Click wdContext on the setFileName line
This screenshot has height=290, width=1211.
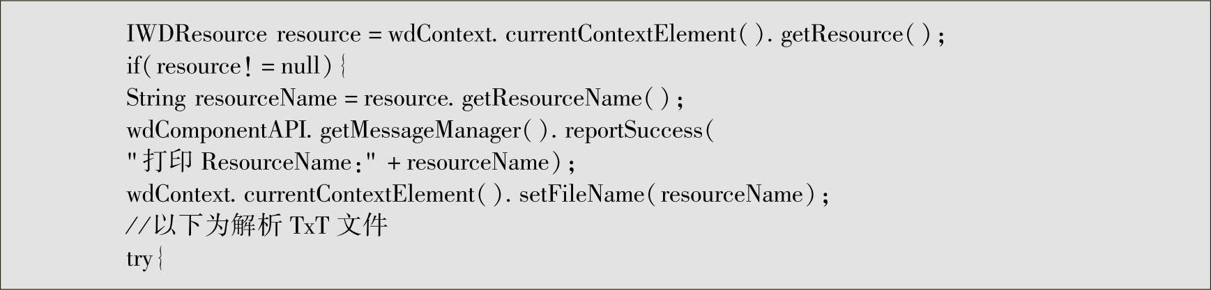click(180, 194)
